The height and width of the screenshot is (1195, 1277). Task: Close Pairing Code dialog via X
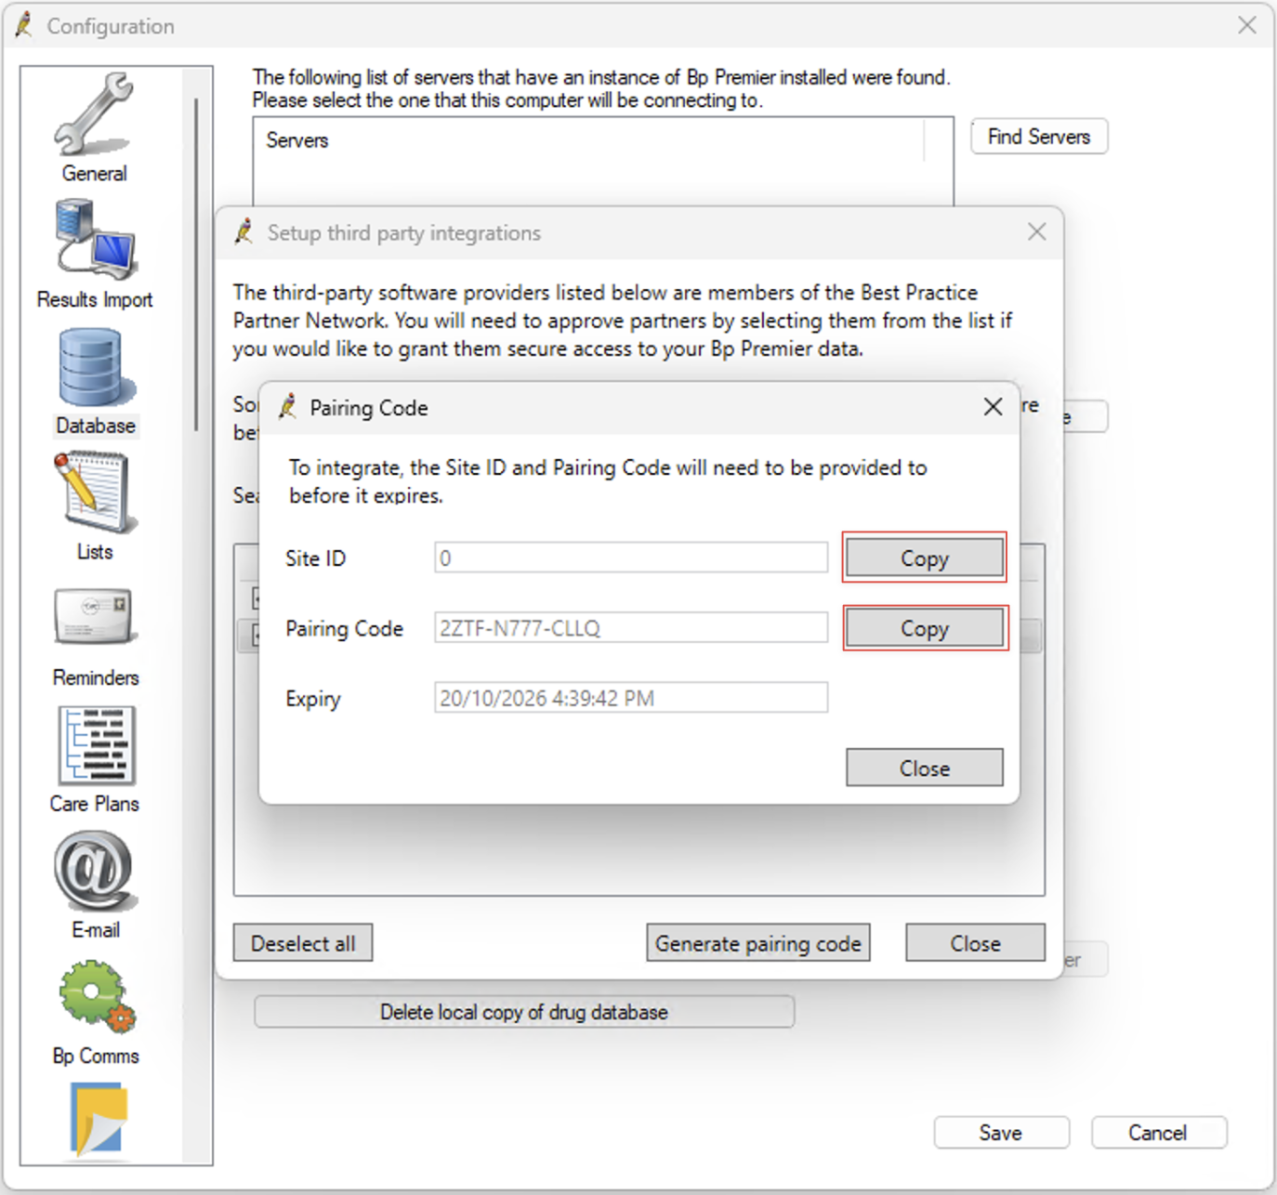[x=993, y=407]
